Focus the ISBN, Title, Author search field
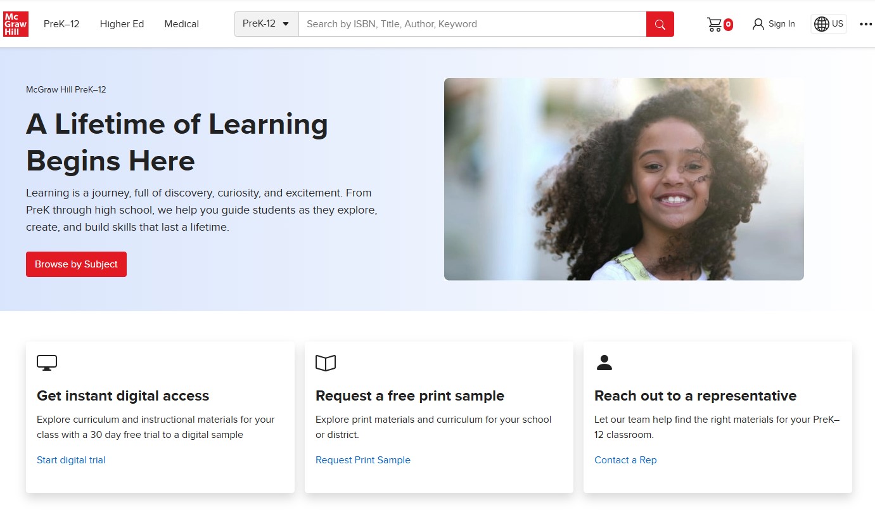 click(x=472, y=24)
